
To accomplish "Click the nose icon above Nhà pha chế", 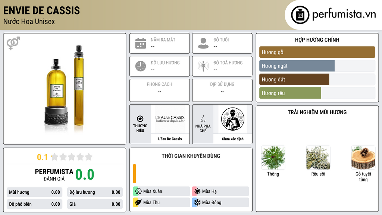I will pyautogui.click(x=203, y=119).
